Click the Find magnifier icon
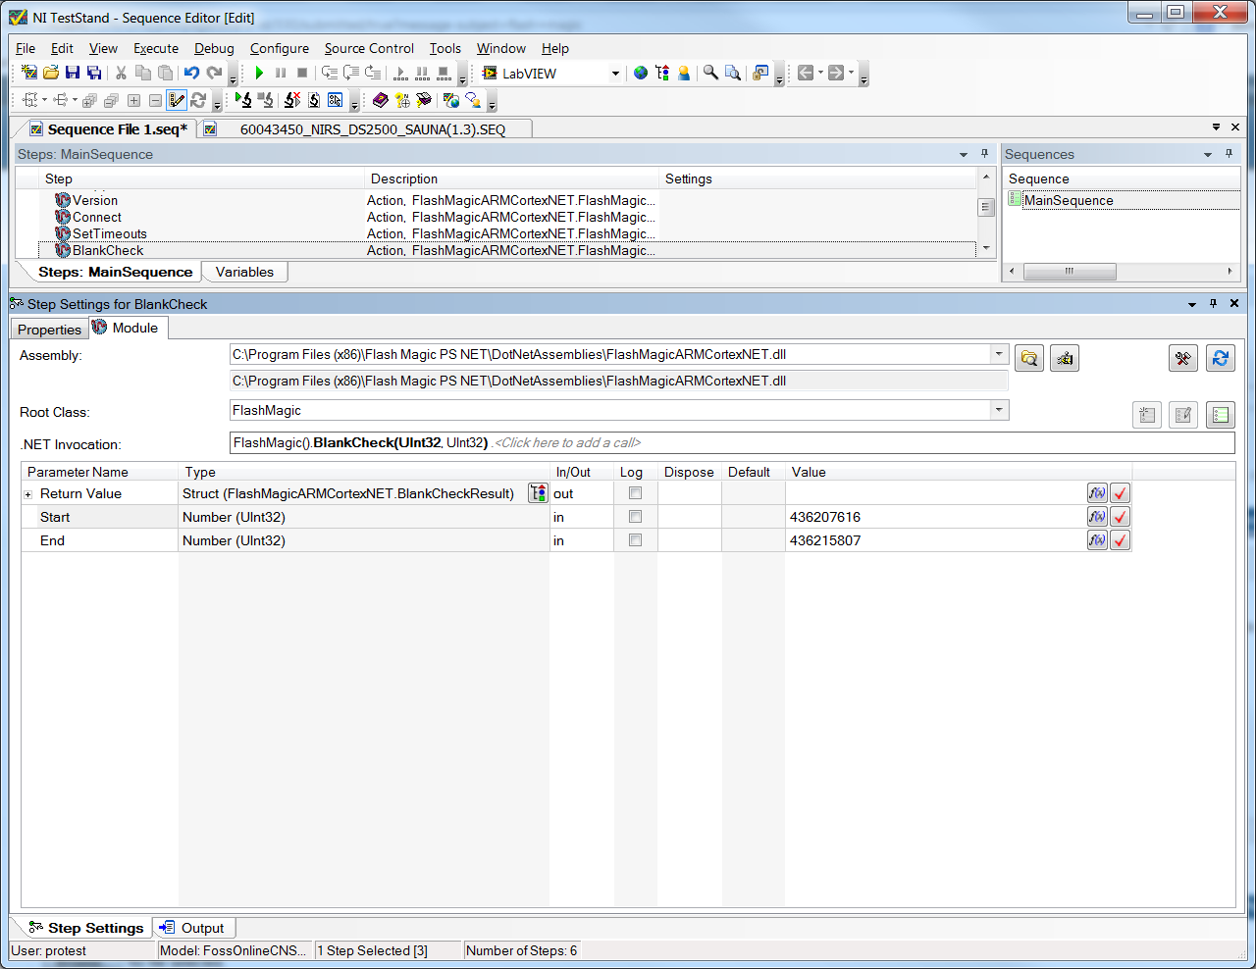Image resolution: width=1256 pixels, height=969 pixels. [710, 73]
